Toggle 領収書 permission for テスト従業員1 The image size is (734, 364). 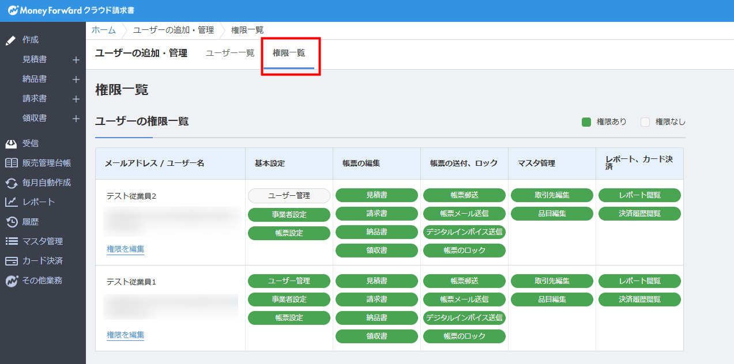(377, 336)
